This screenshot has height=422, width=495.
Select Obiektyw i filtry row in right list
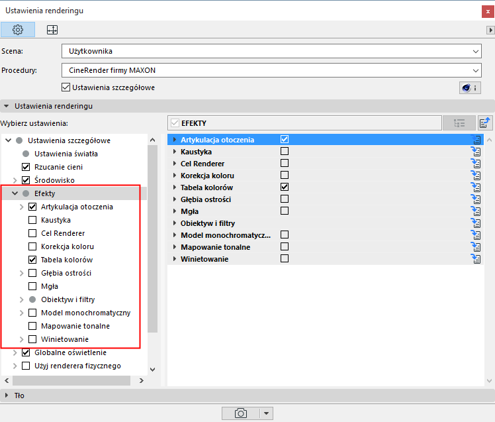point(326,223)
